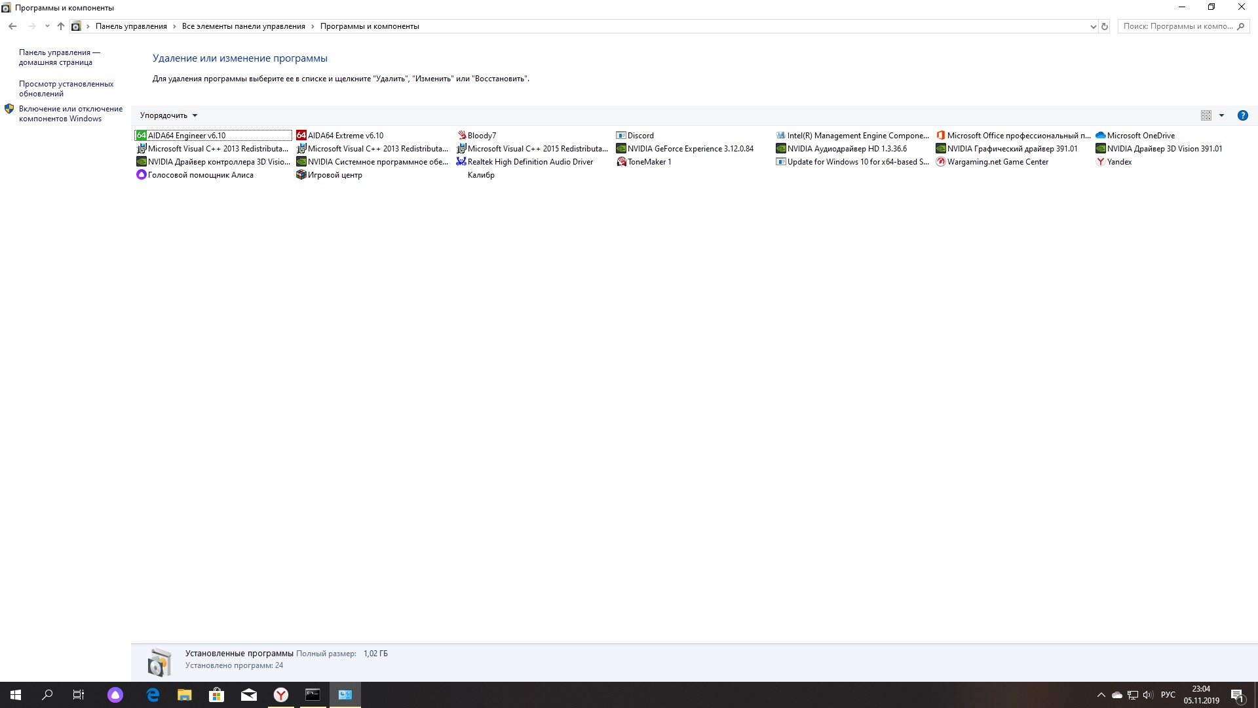Viewport: 1258px width, 708px height.
Task: Navigate back with the back arrow
Action: (12, 26)
